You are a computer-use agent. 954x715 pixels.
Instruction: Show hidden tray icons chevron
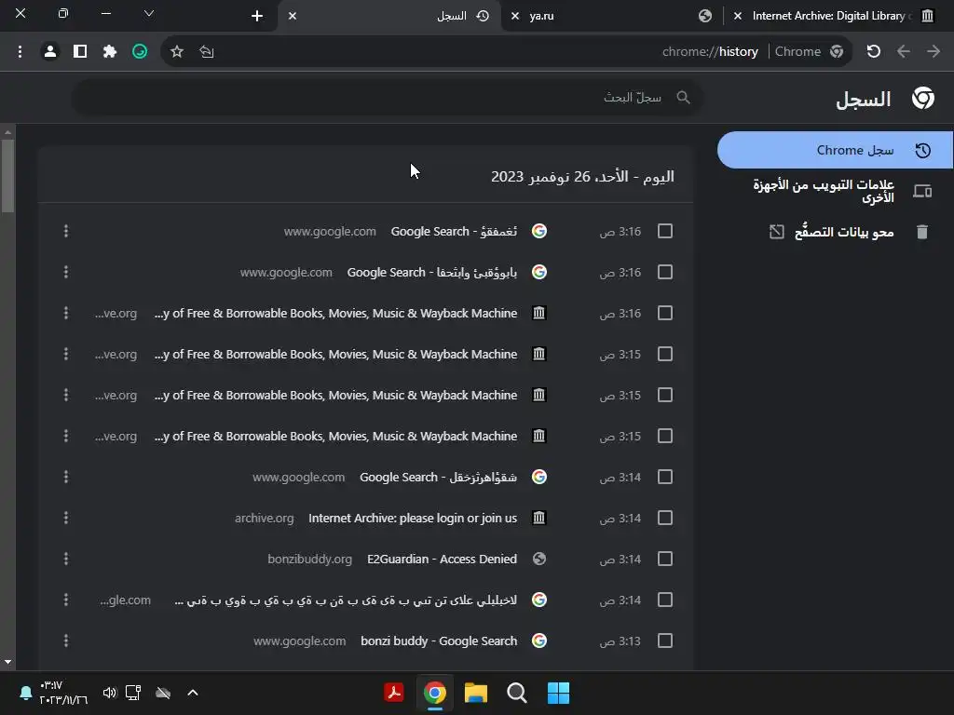tap(193, 693)
